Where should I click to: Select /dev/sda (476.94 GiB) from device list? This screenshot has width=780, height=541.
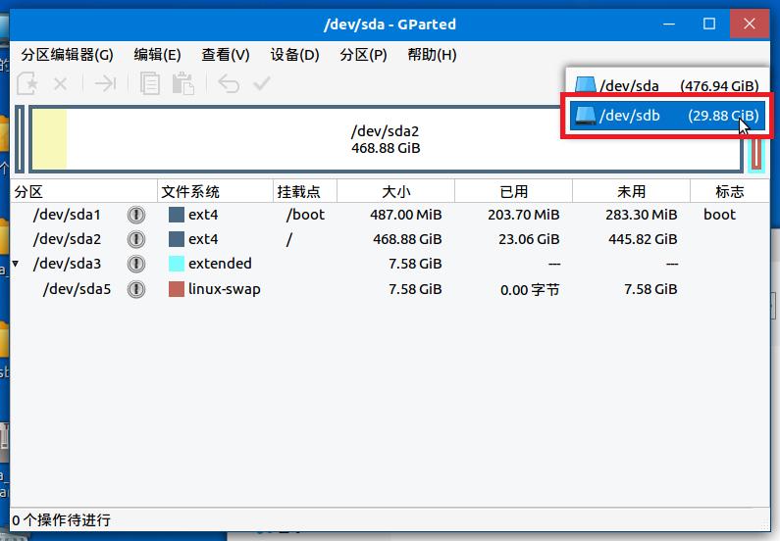(x=667, y=85)
